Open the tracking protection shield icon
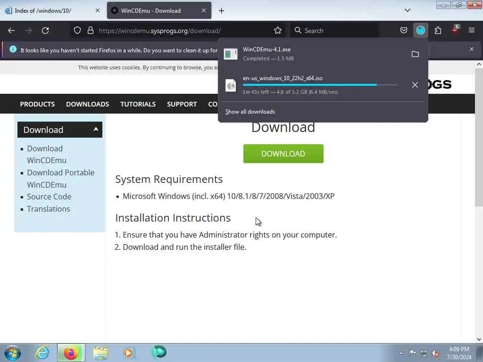483x362 pixels. (x=77, y=31)
